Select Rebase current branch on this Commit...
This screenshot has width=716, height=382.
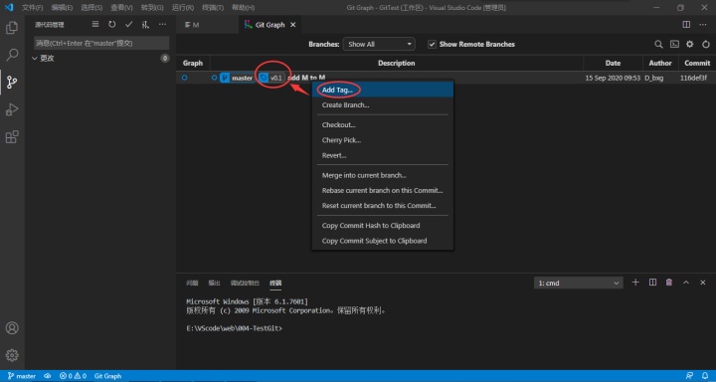tap(383, 191)
